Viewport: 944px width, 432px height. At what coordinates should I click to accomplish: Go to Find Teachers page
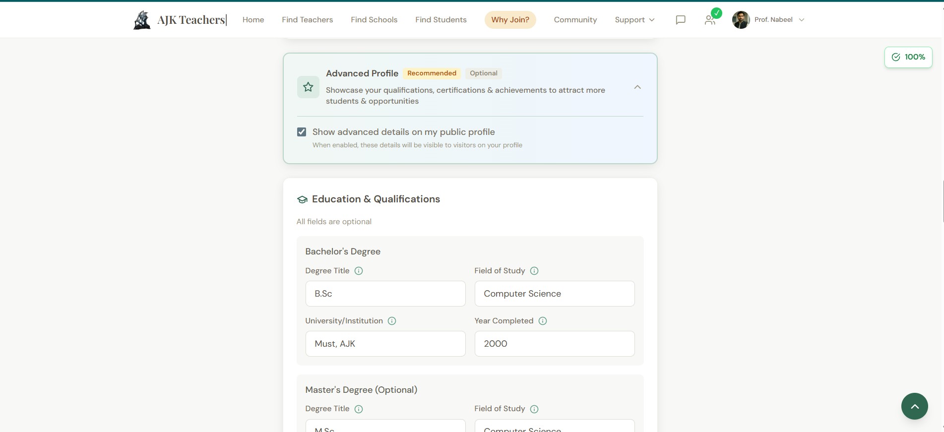307,20
